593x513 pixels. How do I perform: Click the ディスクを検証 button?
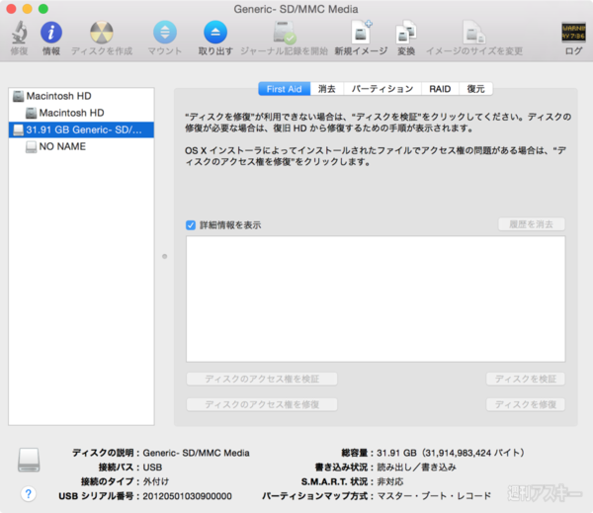click(525, 379)
